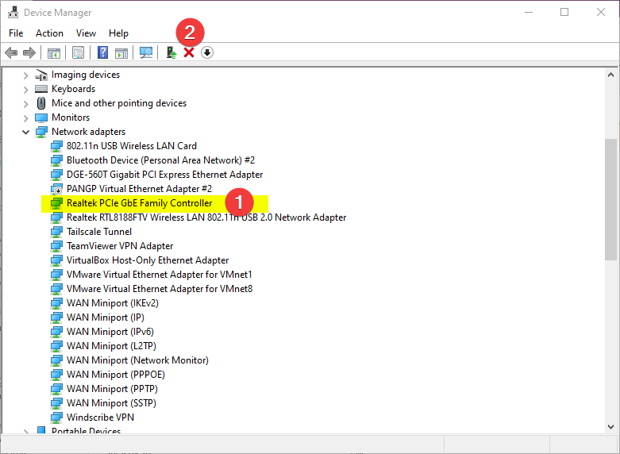The image size is (620, 454).
Task: Select the Imaging devices camera icon
Action: (x=41, y=75)
